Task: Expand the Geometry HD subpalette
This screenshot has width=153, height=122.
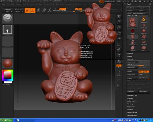Action: pos(132,95)
